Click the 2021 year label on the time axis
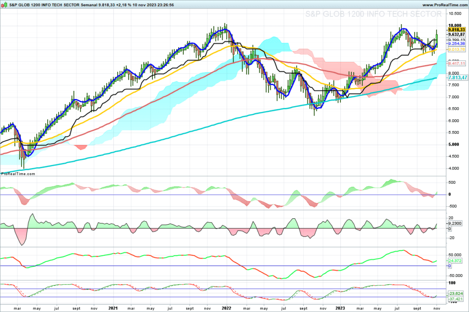Viewport: 469px width, 312px height. point(113,308)
